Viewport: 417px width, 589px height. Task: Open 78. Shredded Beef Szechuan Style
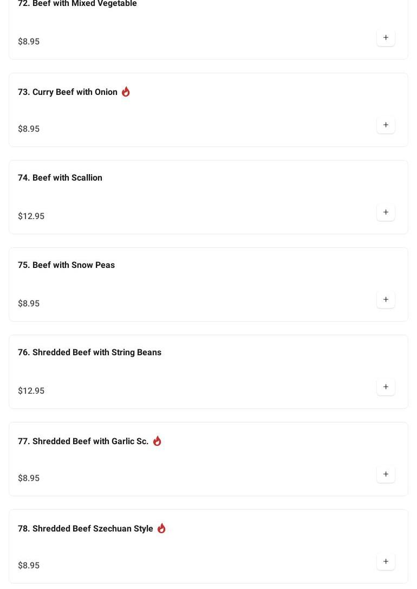point(86,529)
